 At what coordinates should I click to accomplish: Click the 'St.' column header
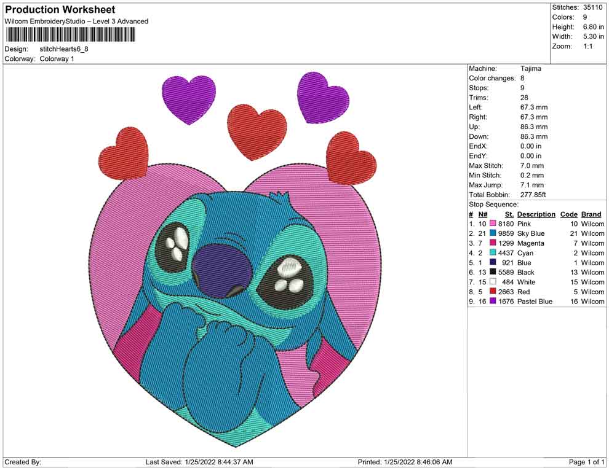click(x=509, y=214)
